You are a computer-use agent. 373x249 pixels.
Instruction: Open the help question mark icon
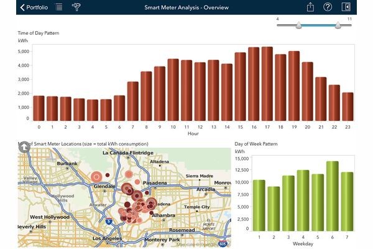pos(328,7)
